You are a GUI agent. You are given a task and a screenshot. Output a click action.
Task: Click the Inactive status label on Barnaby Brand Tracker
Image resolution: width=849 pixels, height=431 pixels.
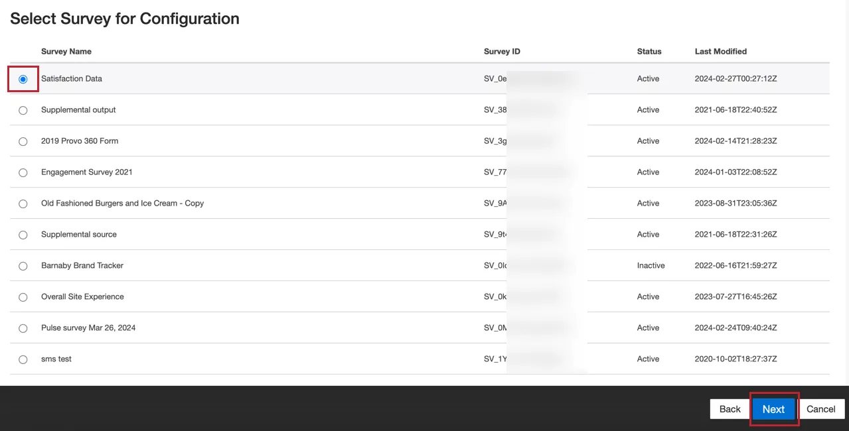651,265
